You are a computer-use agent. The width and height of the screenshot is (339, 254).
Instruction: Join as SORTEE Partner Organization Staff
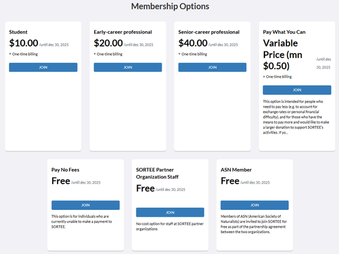170,212
